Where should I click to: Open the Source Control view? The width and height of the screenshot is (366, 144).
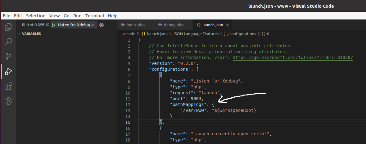coord(8,57)
